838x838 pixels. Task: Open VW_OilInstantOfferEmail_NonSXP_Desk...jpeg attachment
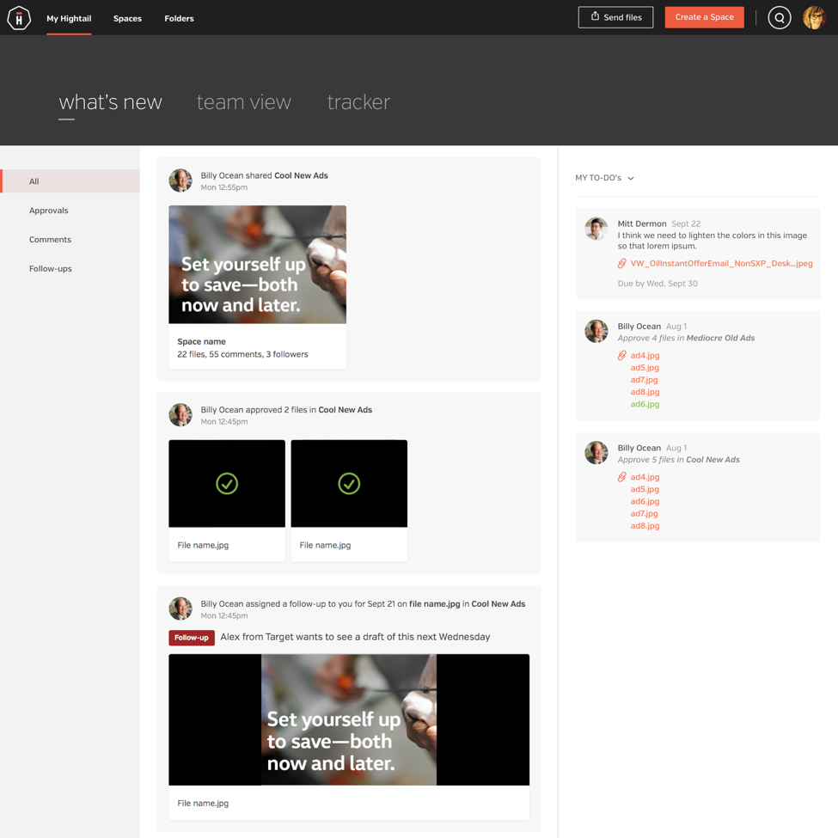[721, 264]
